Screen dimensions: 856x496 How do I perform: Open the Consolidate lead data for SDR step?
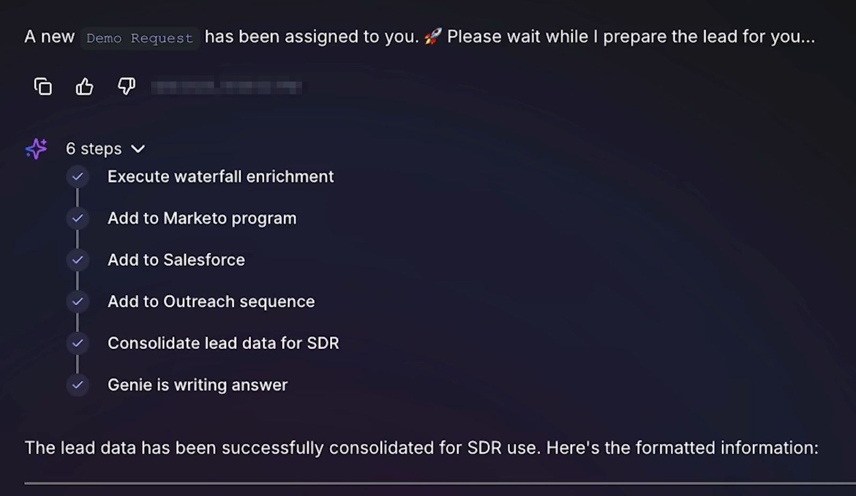223,343
